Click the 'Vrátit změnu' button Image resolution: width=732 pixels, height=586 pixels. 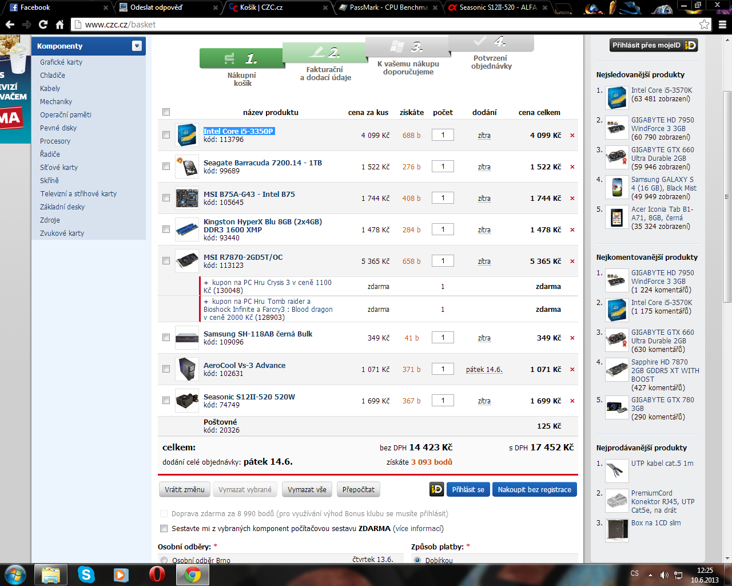pos(185,489)
